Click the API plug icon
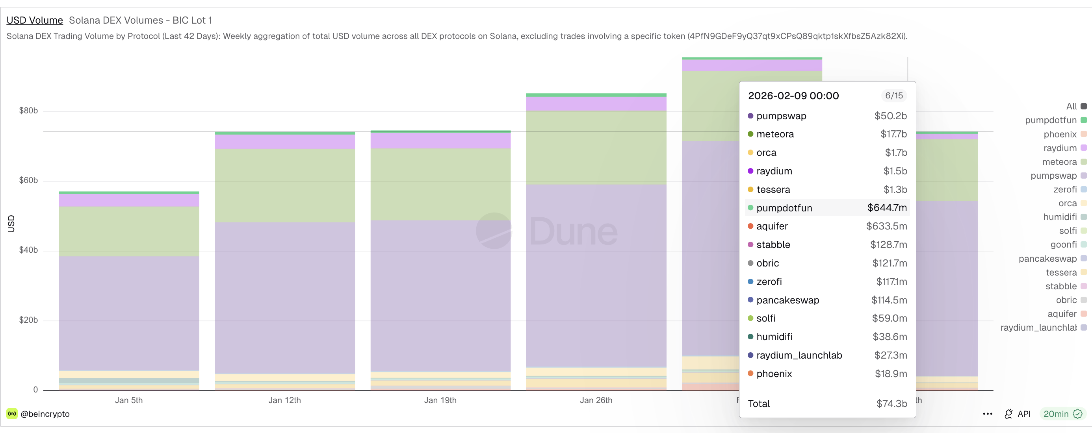1092x433 pixels. [x=1008, y=414]
